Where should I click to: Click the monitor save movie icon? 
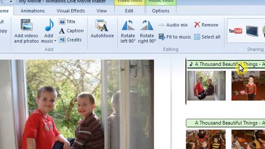click(x=252, y=31)
